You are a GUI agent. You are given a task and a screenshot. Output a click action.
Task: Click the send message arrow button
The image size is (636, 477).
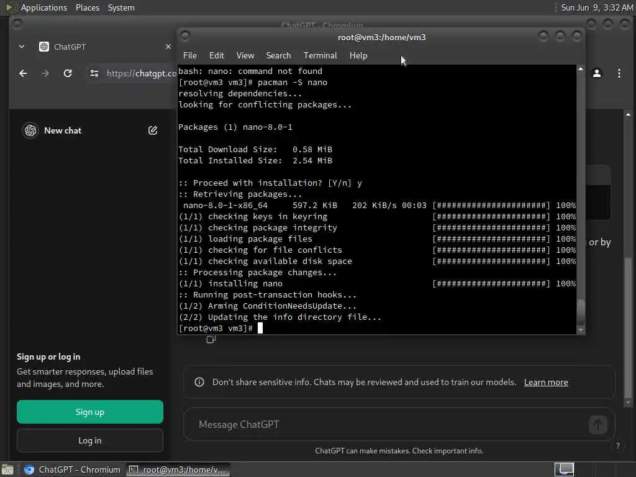(x=597, y=425)
